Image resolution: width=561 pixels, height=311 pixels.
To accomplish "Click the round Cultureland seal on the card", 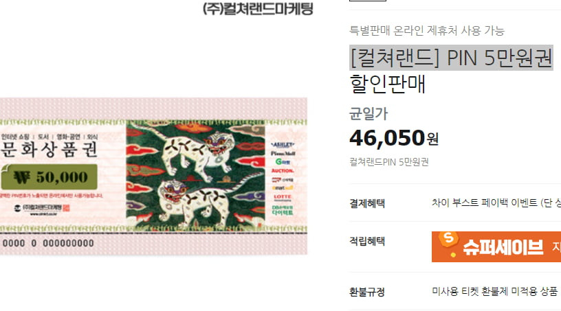I will pos(17,208).
